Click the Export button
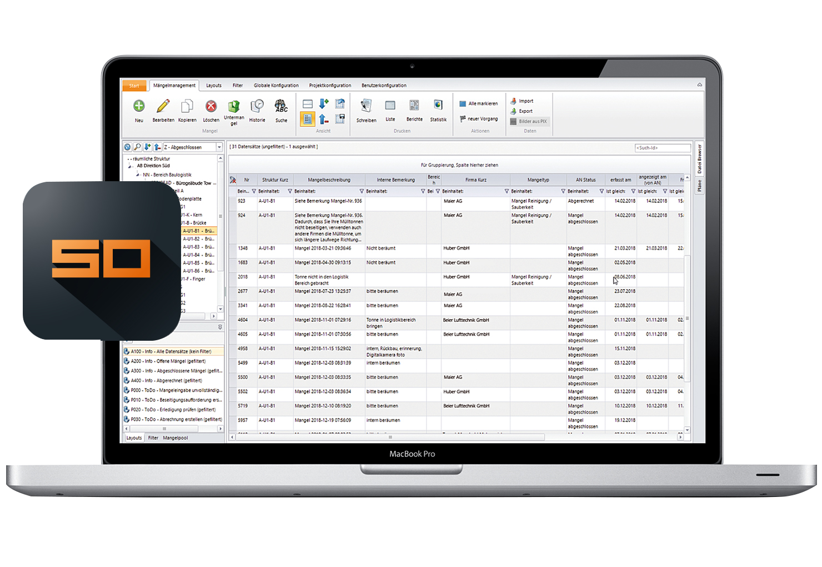Image resolution: width=822 pixels, height=567 pixels. tap(525, 111)
